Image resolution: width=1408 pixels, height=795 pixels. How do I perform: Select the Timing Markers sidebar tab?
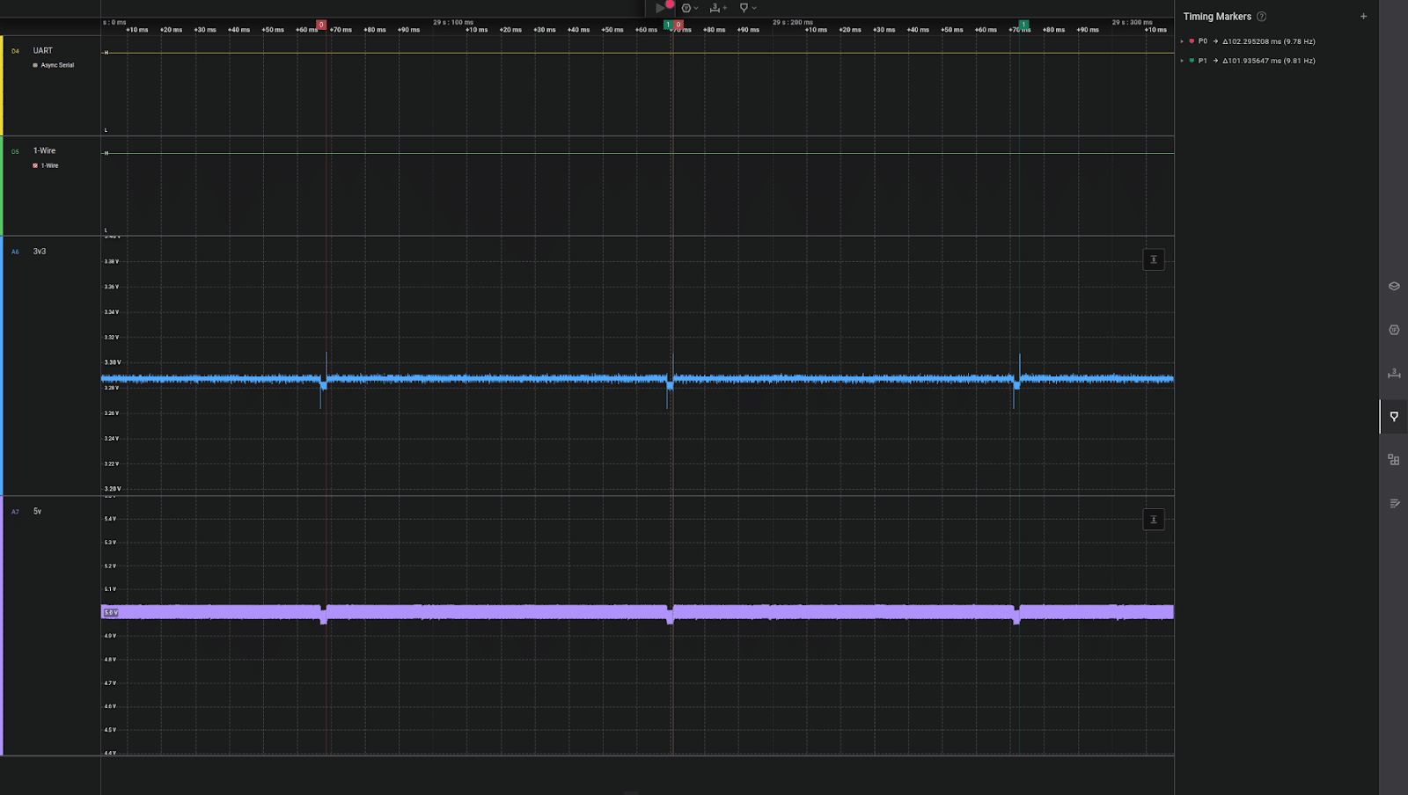(1394, 416)
